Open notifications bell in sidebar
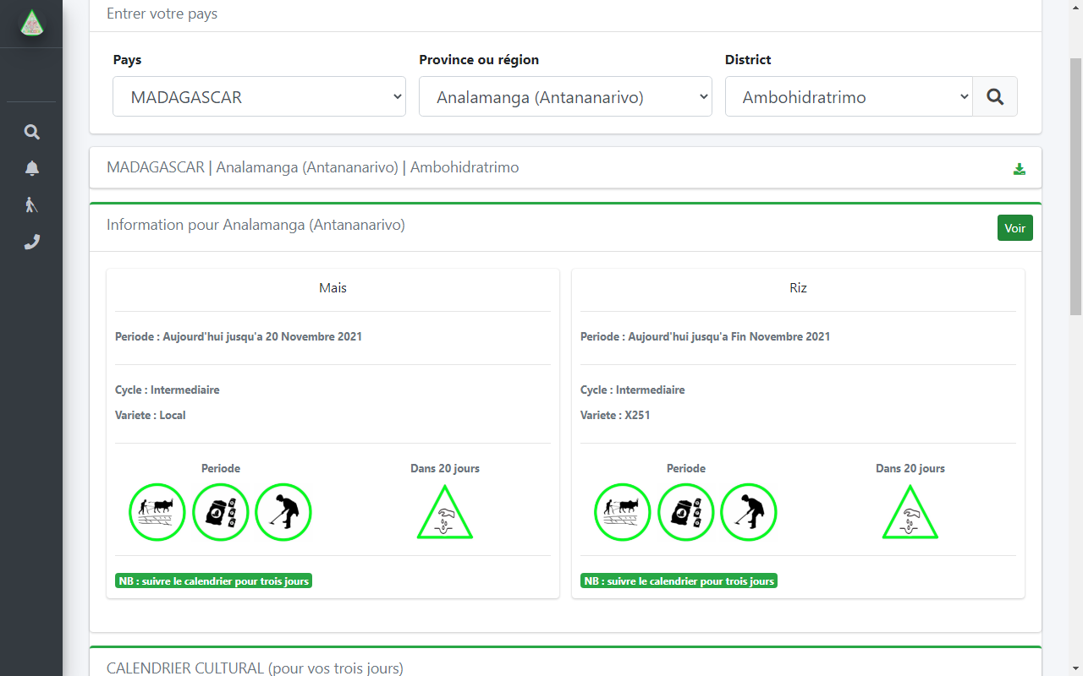Image resolution: width=1083 pixels, height=676 pixels. (31, 168)
